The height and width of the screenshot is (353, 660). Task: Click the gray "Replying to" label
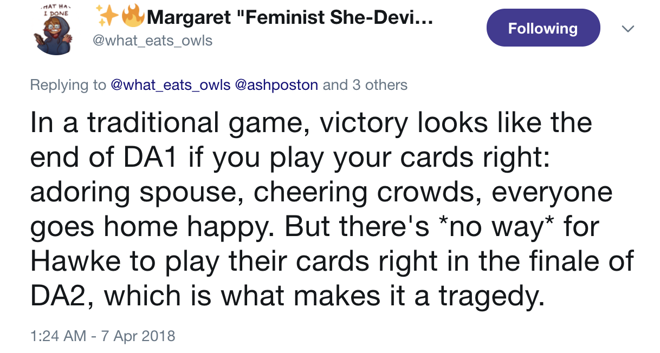(67, 85)
